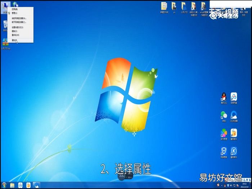The image size is (252, 189).
Task: Open the yellow bag taskbar icon
Action: coord(28,185)
